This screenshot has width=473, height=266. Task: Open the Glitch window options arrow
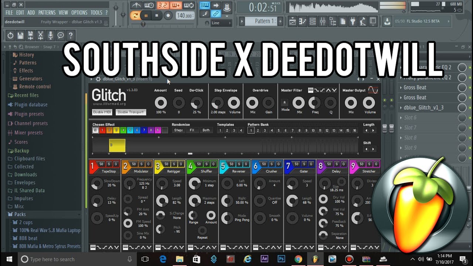92,79
